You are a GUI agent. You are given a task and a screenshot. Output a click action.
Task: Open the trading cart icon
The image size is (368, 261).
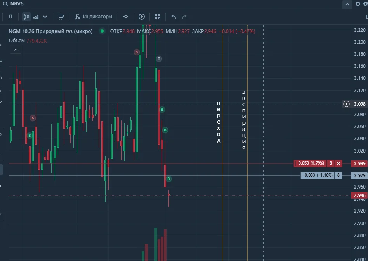pyautogui.click(x=61, y=17)
